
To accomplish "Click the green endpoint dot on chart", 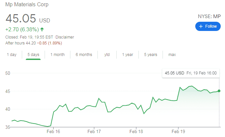I will (219, 91).
